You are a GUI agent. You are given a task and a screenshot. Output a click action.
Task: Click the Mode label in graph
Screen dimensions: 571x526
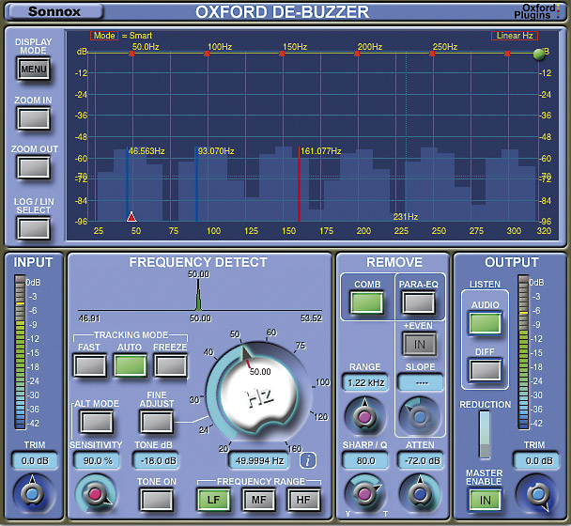click(x=104, y=36)
